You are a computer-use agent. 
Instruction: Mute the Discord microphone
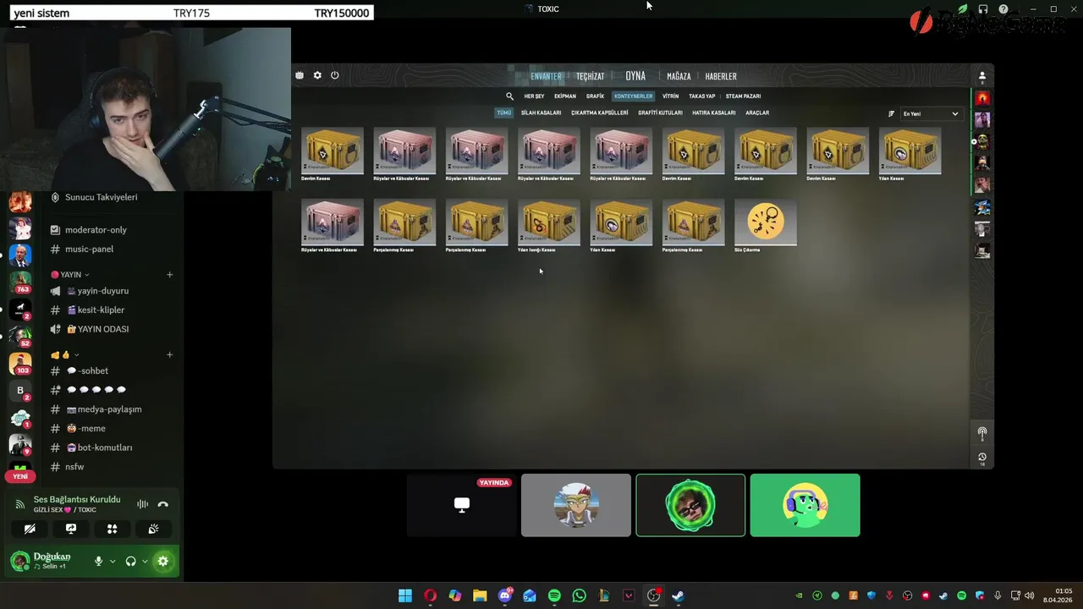[x=98, y=561]
